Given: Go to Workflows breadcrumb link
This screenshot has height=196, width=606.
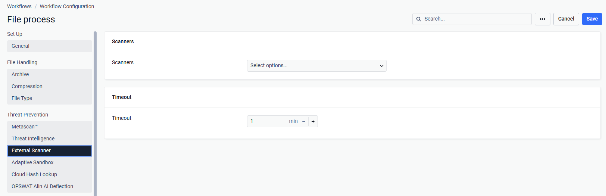Looking at the screenshot, I should pyautogui.click(x=19, y=6).
